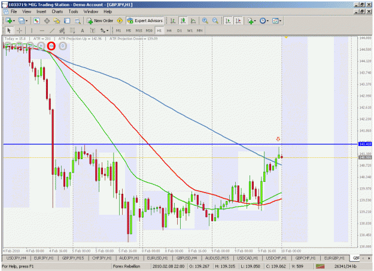The height and width of the screenshot is (271, 374).
Task: Select the Fibonacci retracement tool
Action: tap(72, 31)
